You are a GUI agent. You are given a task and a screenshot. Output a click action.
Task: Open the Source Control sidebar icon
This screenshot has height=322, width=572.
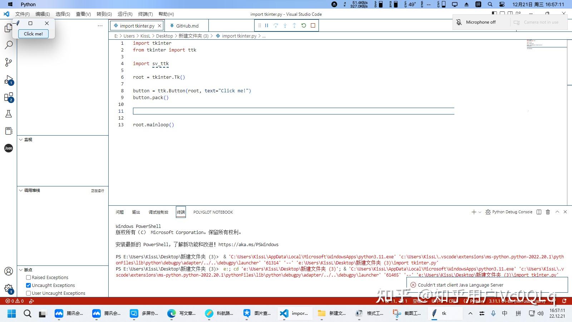click(x=9, y=62)
